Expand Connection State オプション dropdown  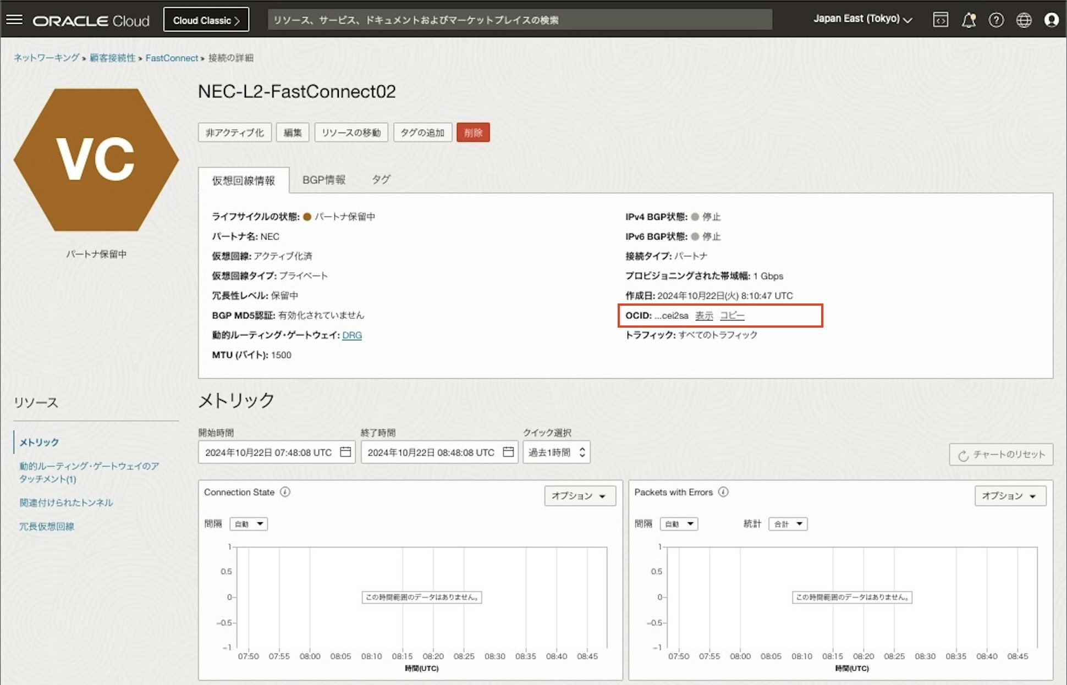coord(580,496)
